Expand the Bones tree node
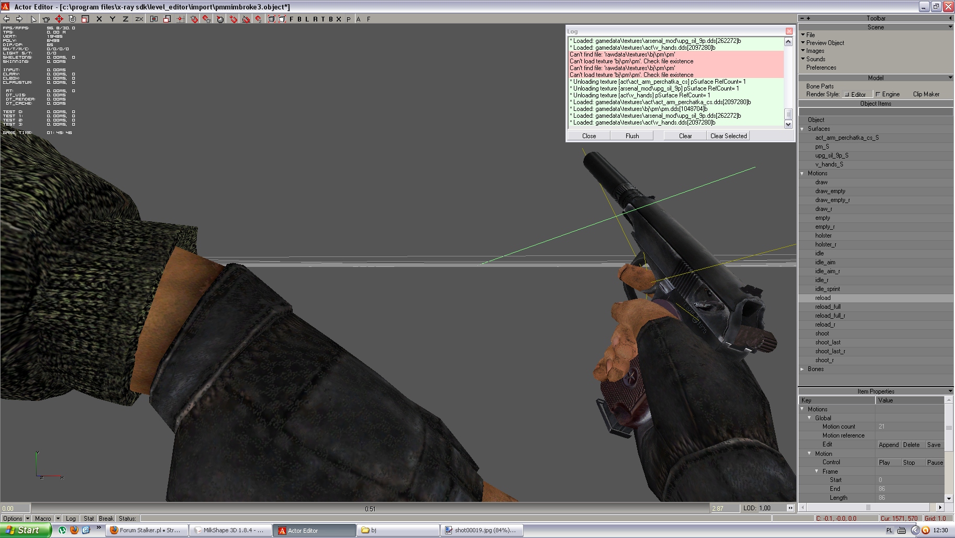Image resolution: width=955 pixels, height=538 pixels. tap(802, 369)
